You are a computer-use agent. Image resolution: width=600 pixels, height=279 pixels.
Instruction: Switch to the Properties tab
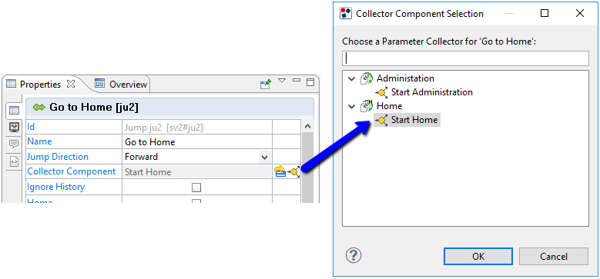[x=40, y=85]
